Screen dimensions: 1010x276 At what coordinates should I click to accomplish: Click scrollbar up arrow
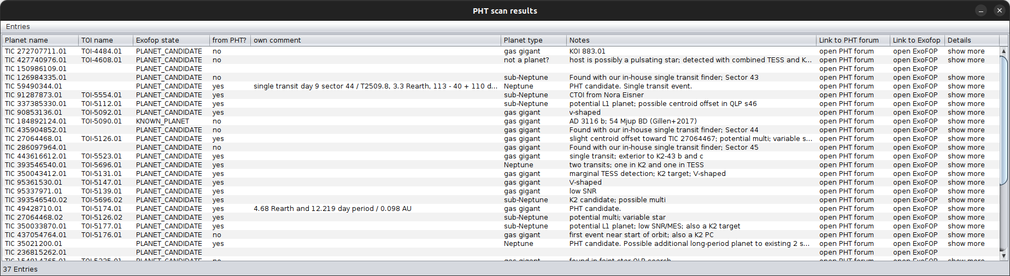[x=1003, y=51]
